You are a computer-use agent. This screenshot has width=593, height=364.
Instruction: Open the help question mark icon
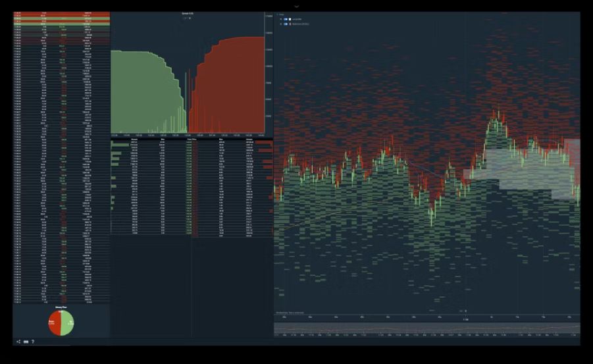[x=33, y=342]
